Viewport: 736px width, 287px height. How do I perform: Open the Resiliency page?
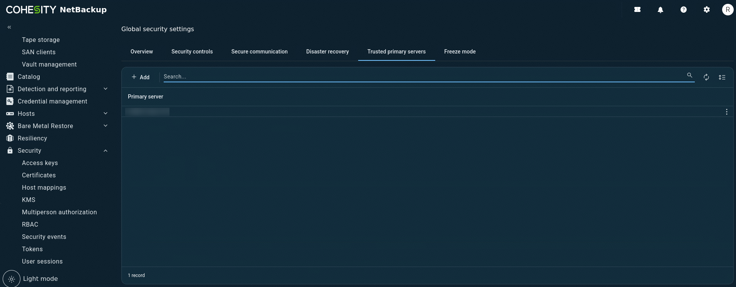tap(32, 138)
